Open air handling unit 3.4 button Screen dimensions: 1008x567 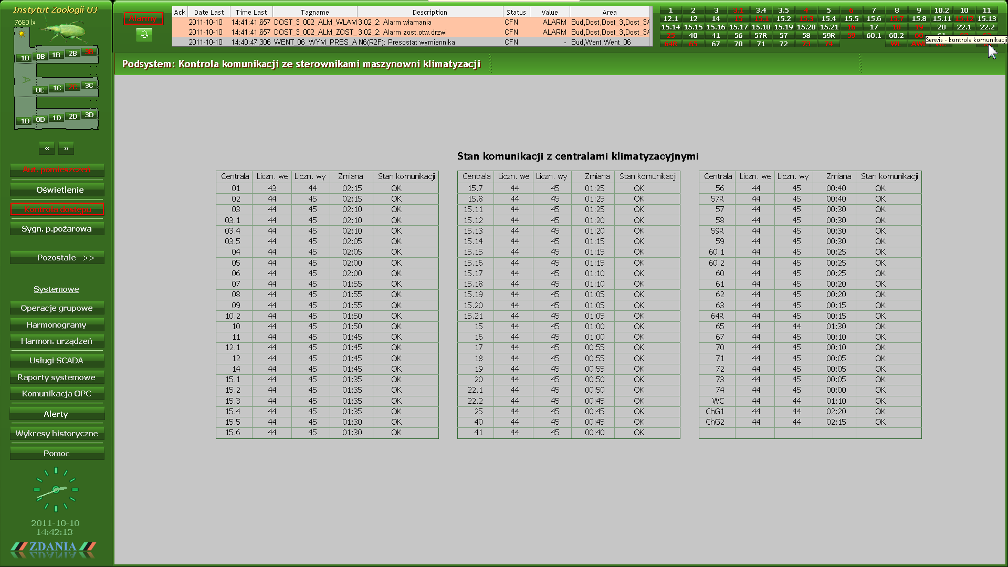761,10
